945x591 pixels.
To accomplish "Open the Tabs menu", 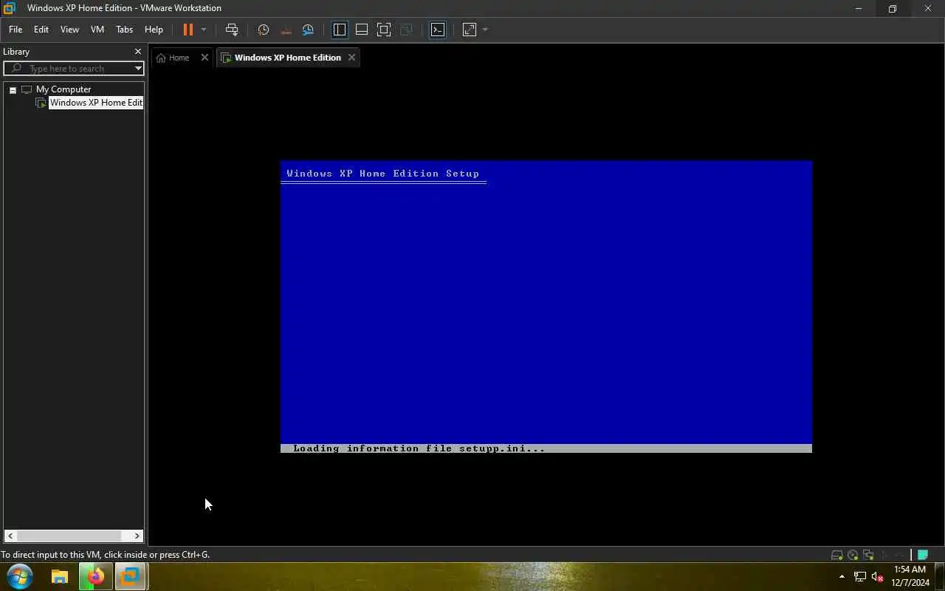I will (x=125, y=30).
